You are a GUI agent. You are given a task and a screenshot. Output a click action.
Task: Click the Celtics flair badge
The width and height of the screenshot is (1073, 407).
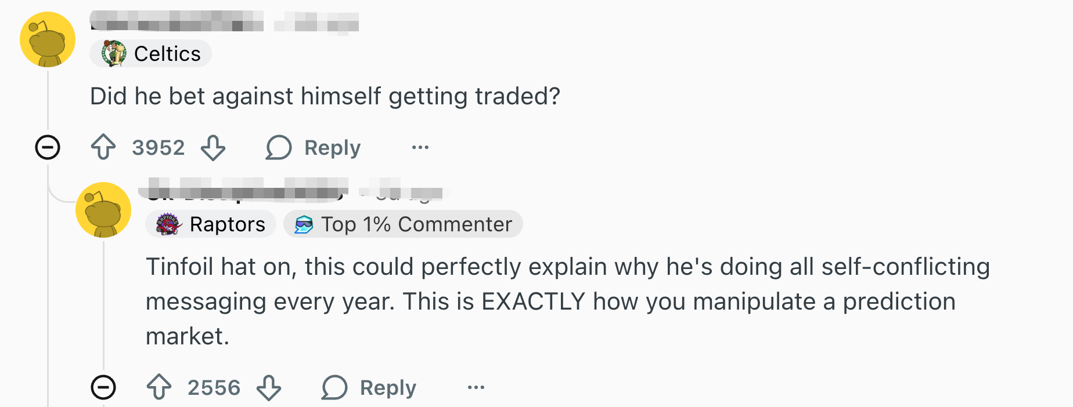tap(151, 54)
